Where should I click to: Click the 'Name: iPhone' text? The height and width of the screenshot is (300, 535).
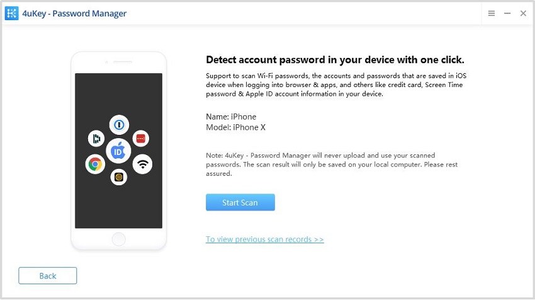(x=231, y=117)
